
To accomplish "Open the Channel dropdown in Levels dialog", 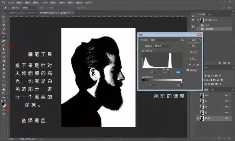I will [162, 46].
